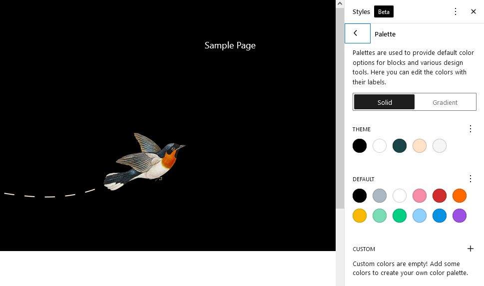Select orange swatch in Default palette
The height and width of the screenshot is (286, 484).
pos(460,196)
